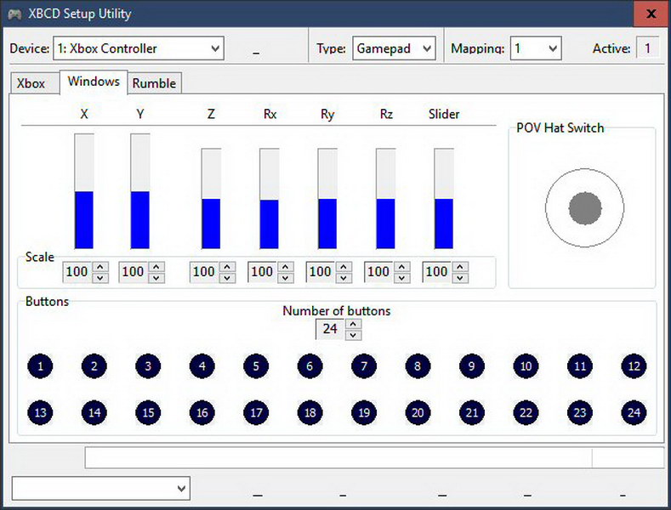The height and width of the screenshot is (510, 671).
Task: Click button indicator 14
Action: click(94, 412)
